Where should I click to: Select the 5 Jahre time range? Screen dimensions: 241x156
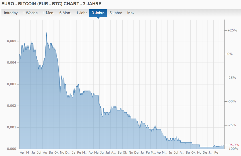tap(116, 13)
